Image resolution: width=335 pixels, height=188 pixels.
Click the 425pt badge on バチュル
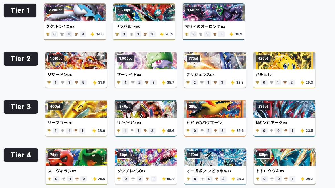pyautogui.click(x=263, y=58)
